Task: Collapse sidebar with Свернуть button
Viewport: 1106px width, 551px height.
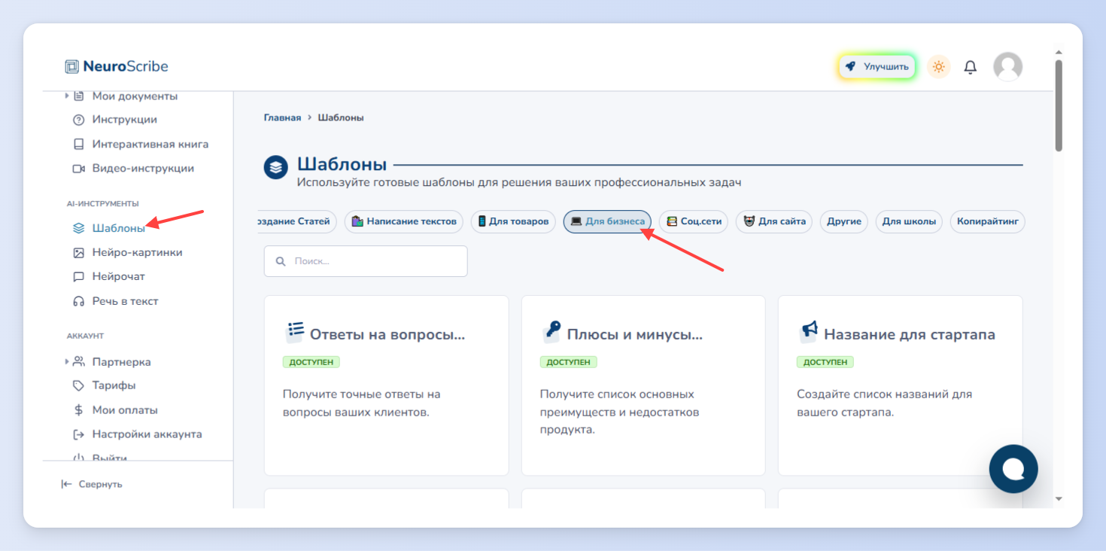Action: coord(91,484)
